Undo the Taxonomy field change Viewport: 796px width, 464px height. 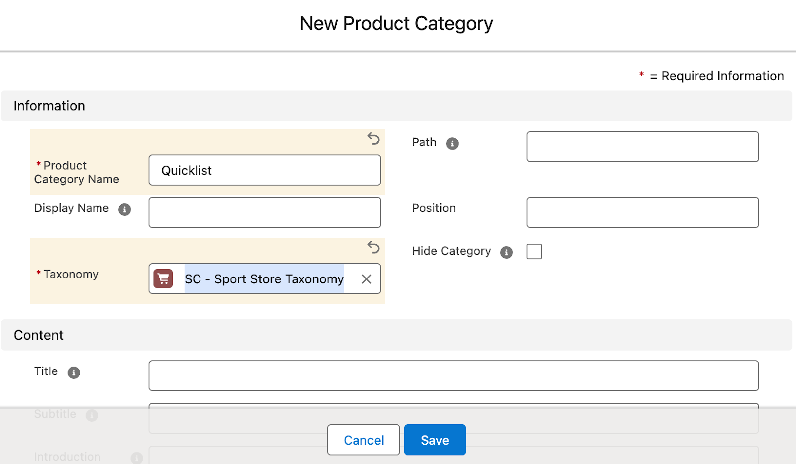point(373,247)
